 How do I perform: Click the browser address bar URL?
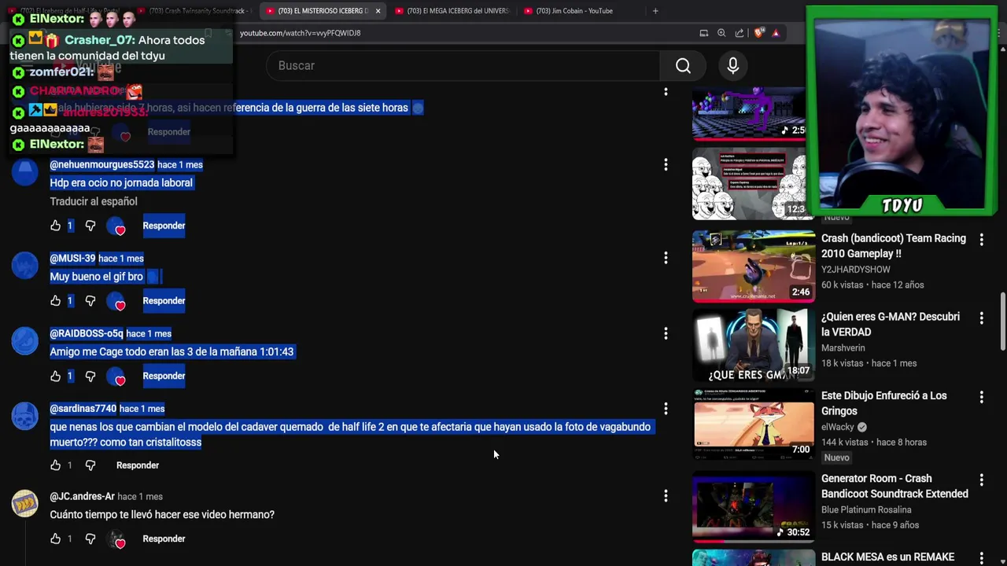pos(300,33)
